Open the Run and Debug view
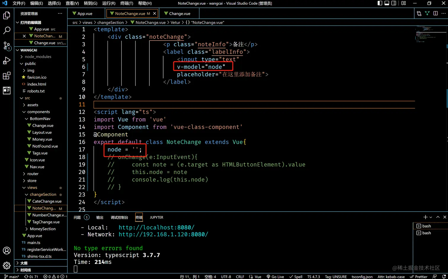Image resolution: width=448 pixels, height=279 pixels. pos(7,61)
